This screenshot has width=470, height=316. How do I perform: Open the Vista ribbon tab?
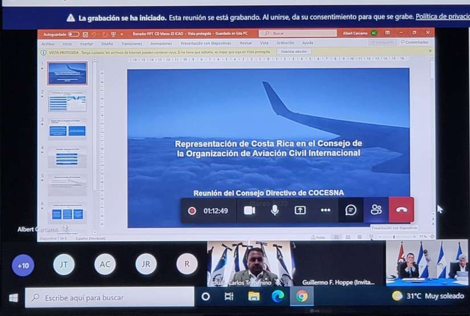(264, 43)
